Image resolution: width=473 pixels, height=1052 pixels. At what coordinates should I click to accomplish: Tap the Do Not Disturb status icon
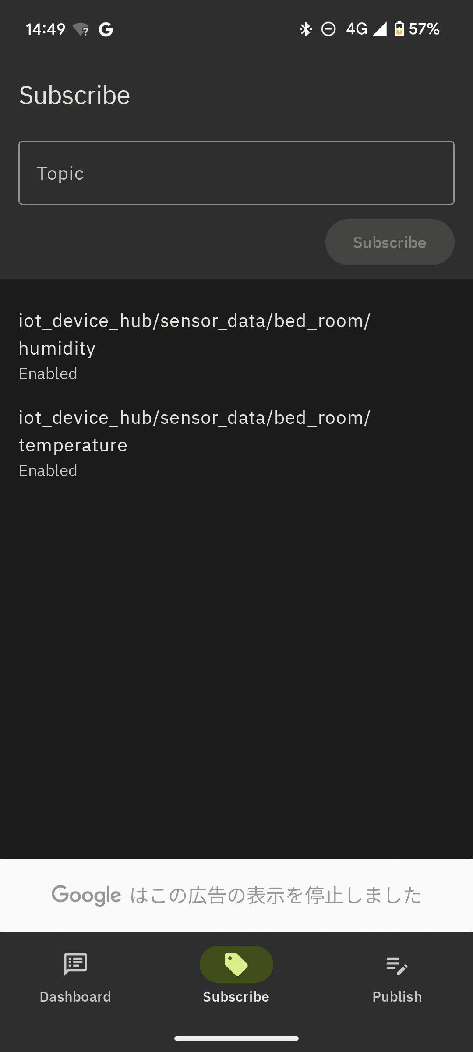pos(328,29)
